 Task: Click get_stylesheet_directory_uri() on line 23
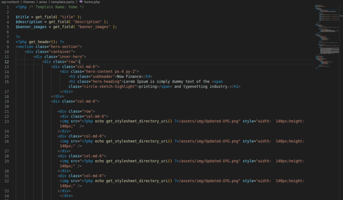[139, 121]
